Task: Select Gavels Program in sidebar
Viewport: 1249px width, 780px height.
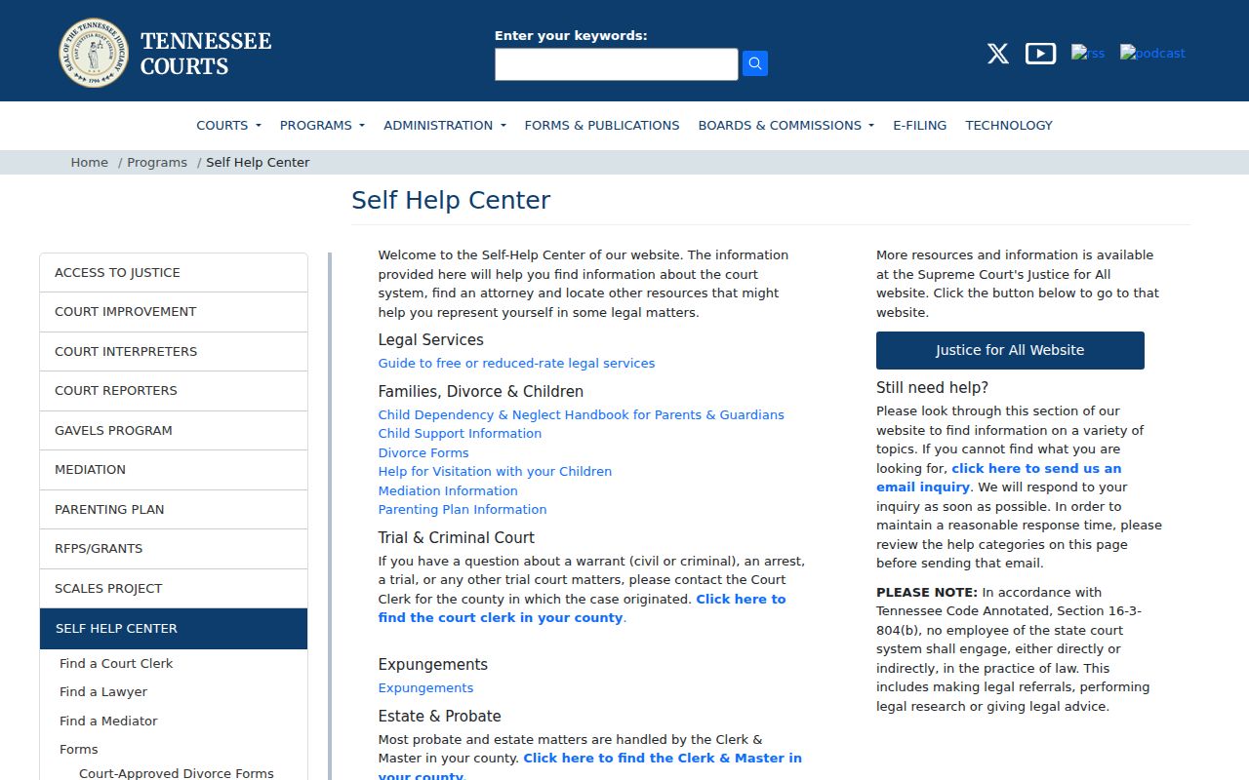Action: [174, 430]
